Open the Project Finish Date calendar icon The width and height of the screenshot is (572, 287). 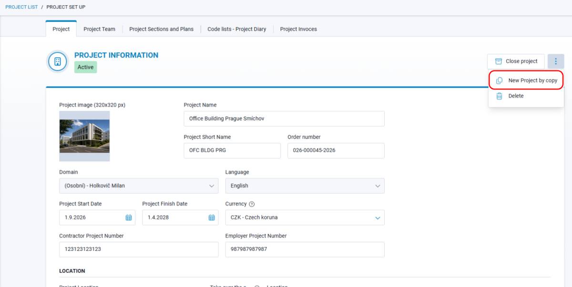point(212,218)
